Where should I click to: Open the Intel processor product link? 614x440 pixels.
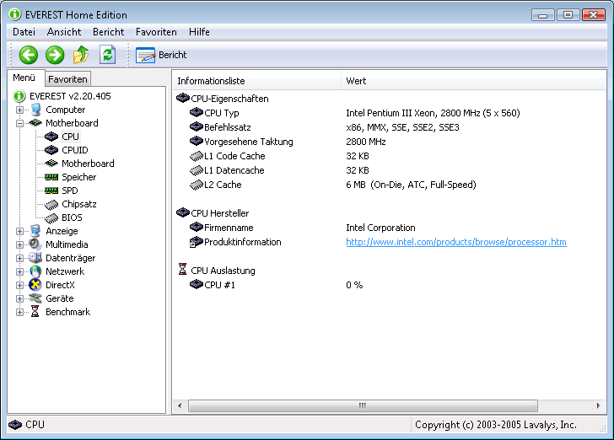pos(455,242)
